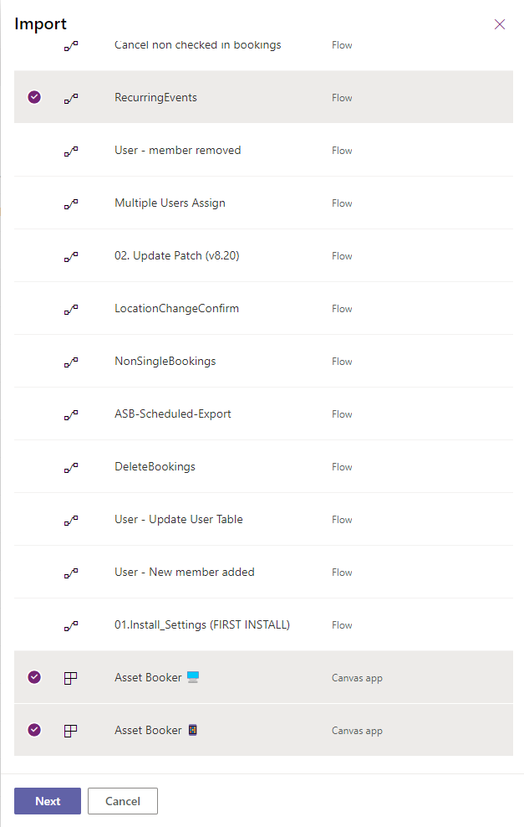524x827 pixels.
Task: Click the flow icon next to DeleteBookings
Action: pyautogui.click(x=71, y=467)
